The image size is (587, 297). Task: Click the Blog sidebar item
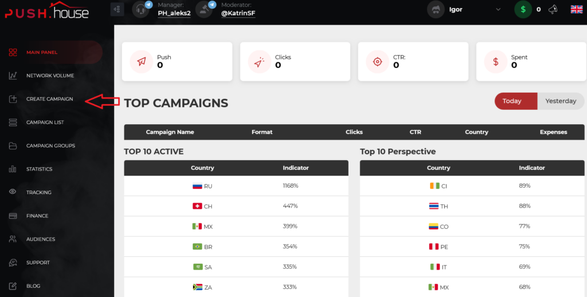pos(33,286)
